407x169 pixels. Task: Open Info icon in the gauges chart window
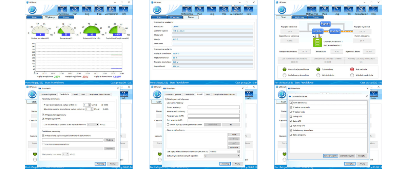click(124, 9)
